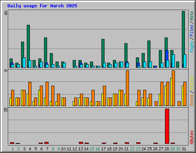This screenshot has width=196, height=153.
Task: Click the 'Daily usage for March 2025' title
Action: click(x=42, y=6)
